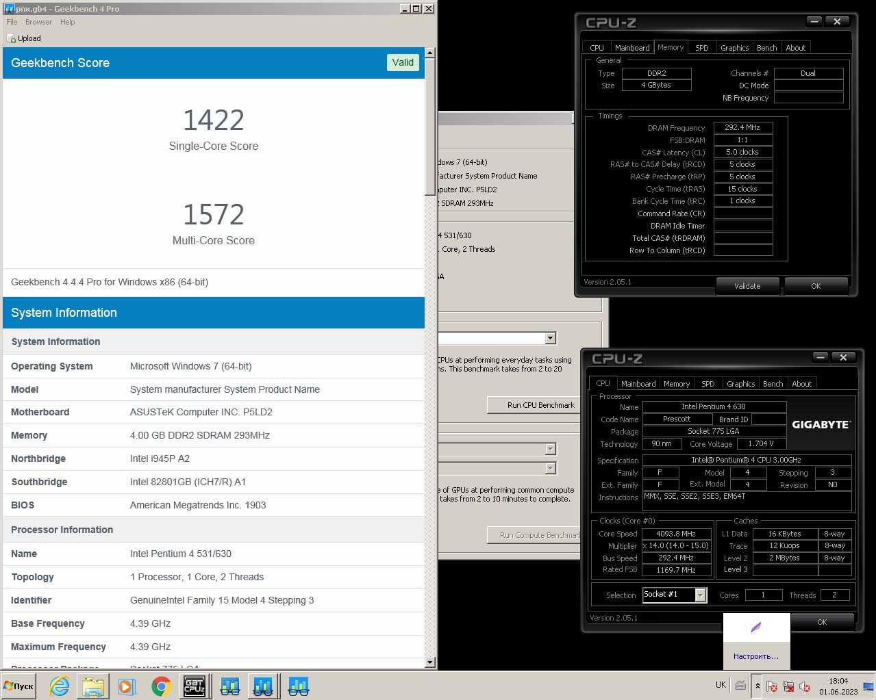The image size is (876, 700).
Task: Open the network status tray icon
Action: (788, 686)
